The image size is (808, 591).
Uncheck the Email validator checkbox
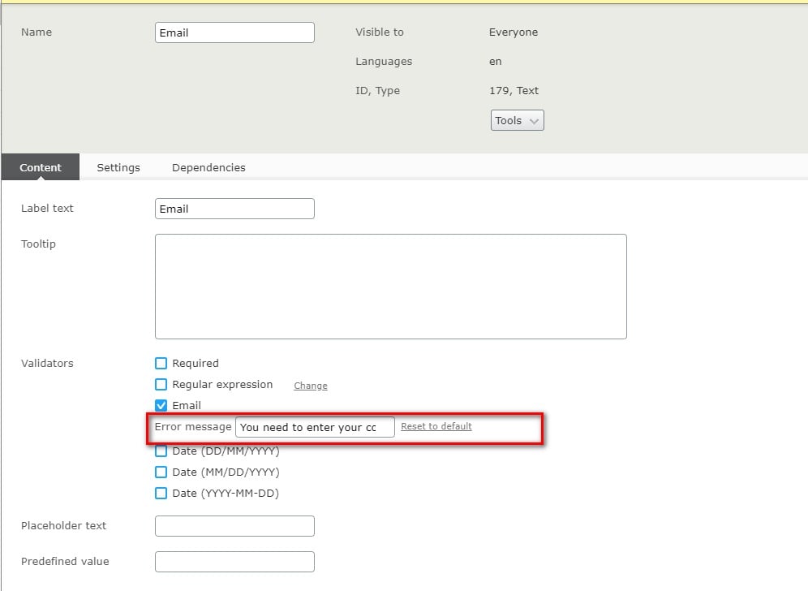[x=161, y=405]
